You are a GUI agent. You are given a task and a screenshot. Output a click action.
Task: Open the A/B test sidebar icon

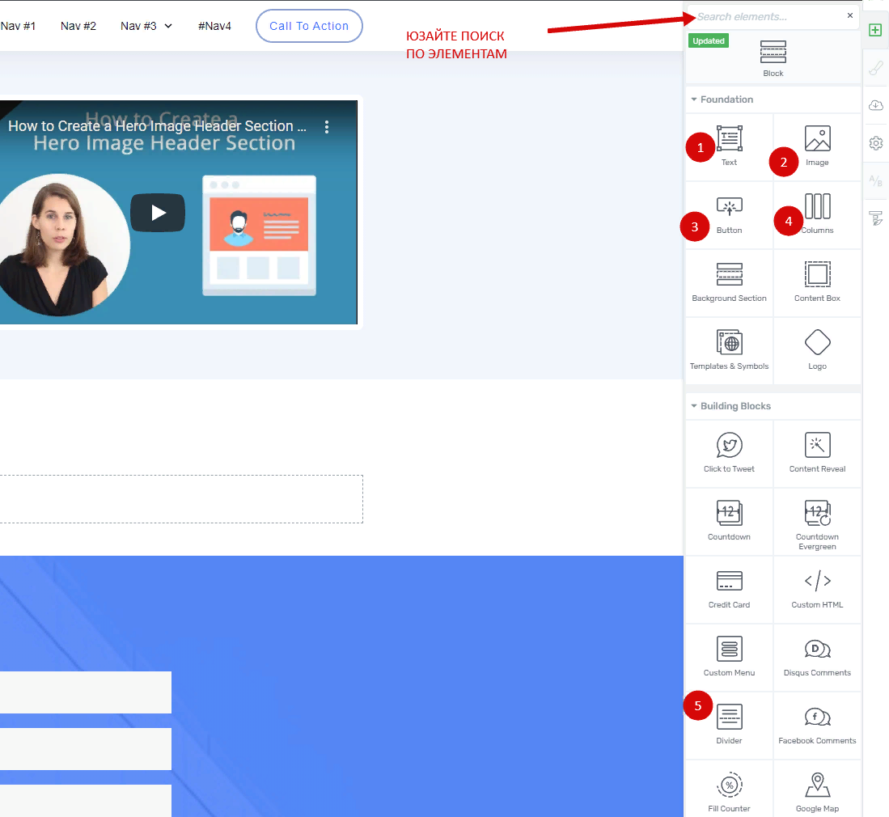click(x=876, y=181)
